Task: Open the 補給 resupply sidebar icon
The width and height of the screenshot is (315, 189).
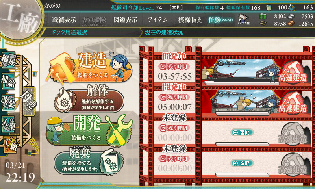Action: point(8,81)
